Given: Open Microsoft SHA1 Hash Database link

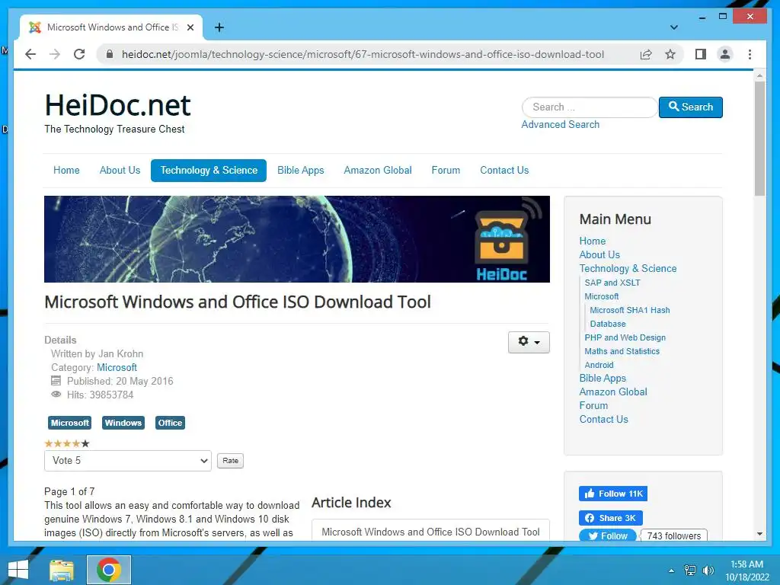Looking at the screenshot, I should pos(630,317).
